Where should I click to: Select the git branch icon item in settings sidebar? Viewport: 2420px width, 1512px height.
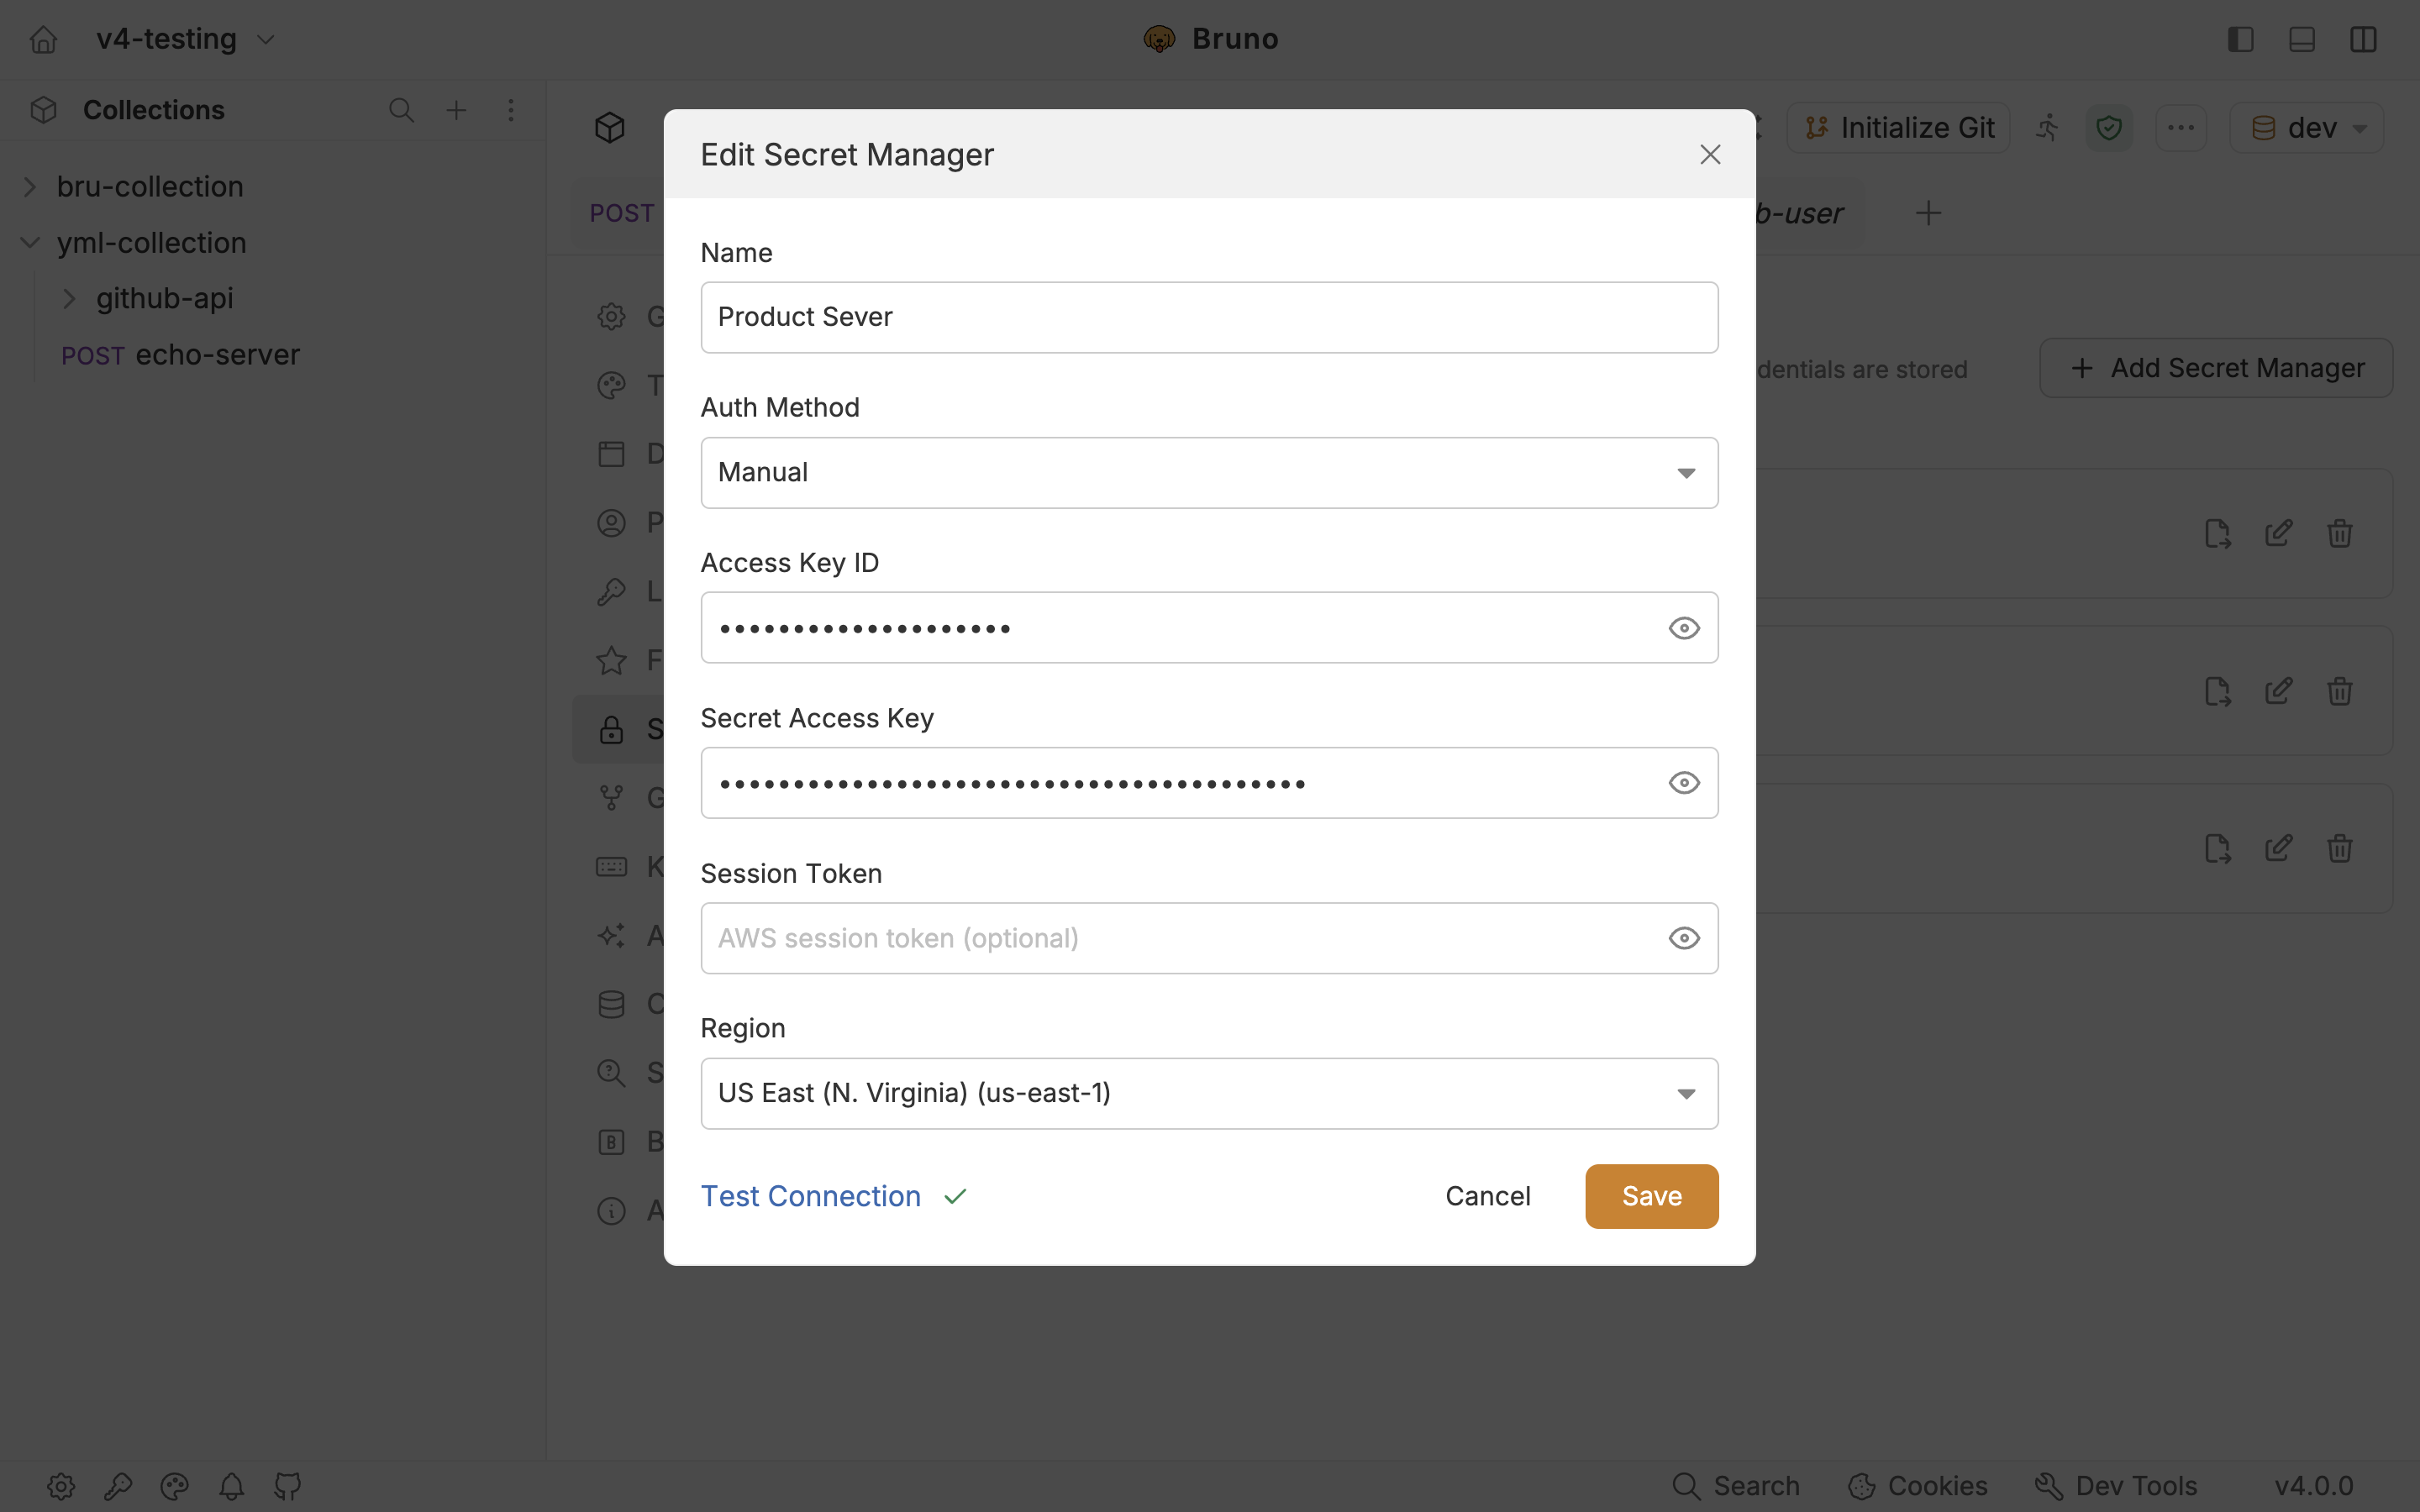(x=611, y=798)
